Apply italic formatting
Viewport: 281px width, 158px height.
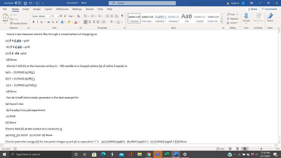[x=38, y=22]
